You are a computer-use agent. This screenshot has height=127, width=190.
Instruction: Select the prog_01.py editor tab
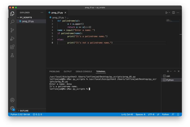click(x=57, y=12)
